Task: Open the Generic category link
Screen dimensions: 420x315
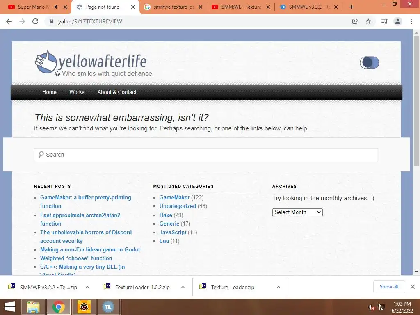Action: tap(169, 224)
